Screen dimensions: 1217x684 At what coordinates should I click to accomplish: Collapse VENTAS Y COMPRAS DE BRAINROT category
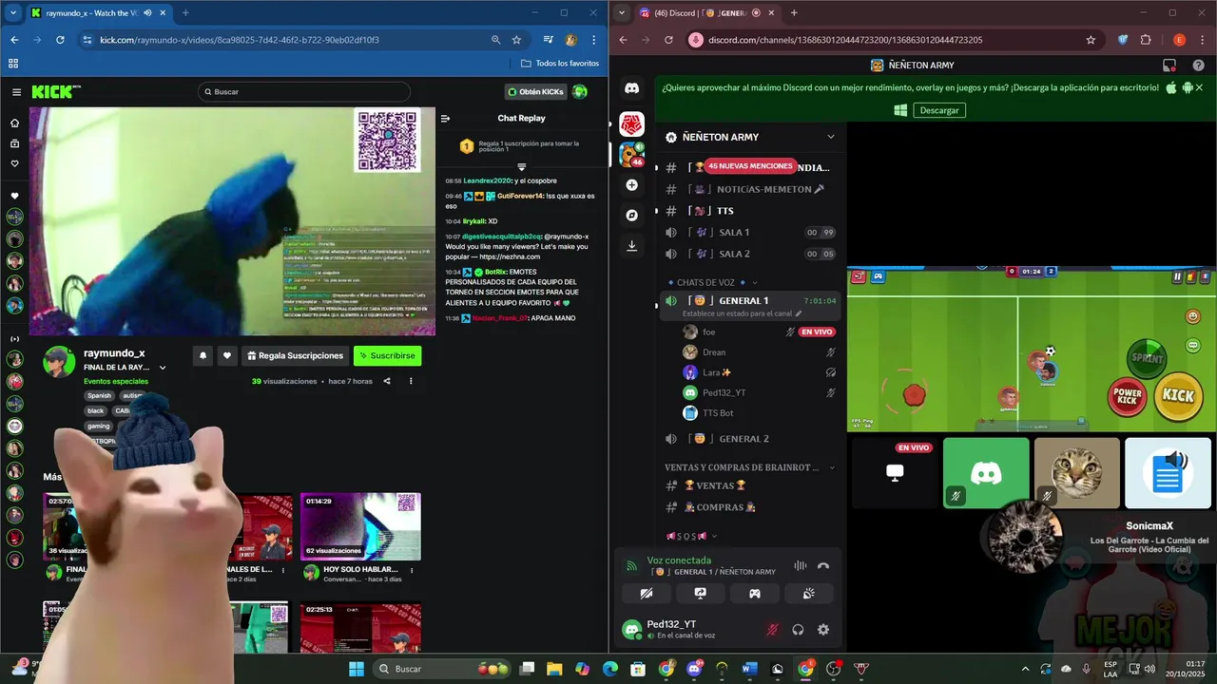point(749,467)
